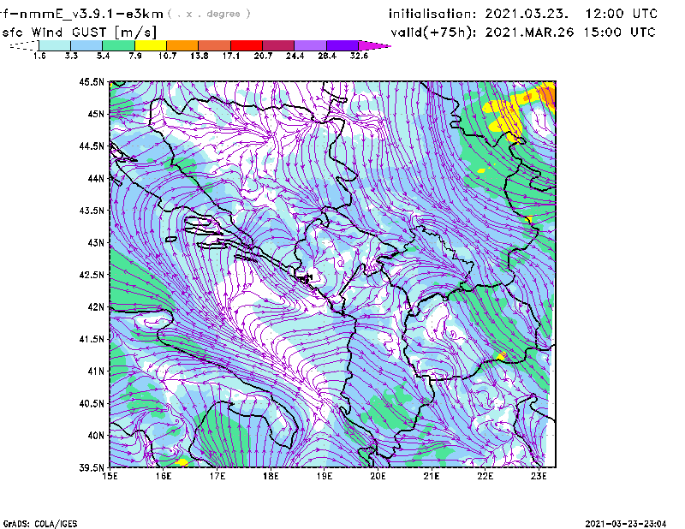Pick the red legend swatch after 17.1
The height and width of the screenshot is (529, 685).
coord(247,45)
